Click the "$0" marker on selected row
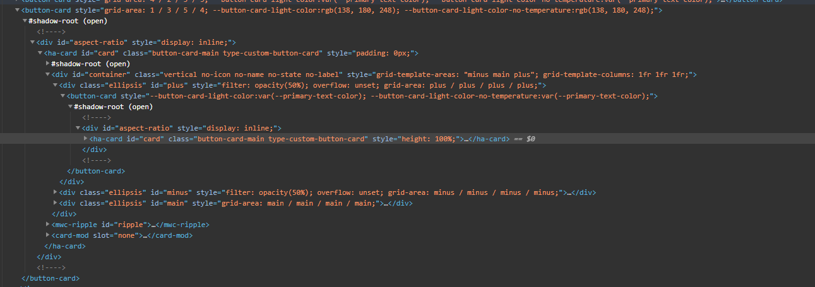This screenshot has width=815, height=287. (x=531, y=139)
